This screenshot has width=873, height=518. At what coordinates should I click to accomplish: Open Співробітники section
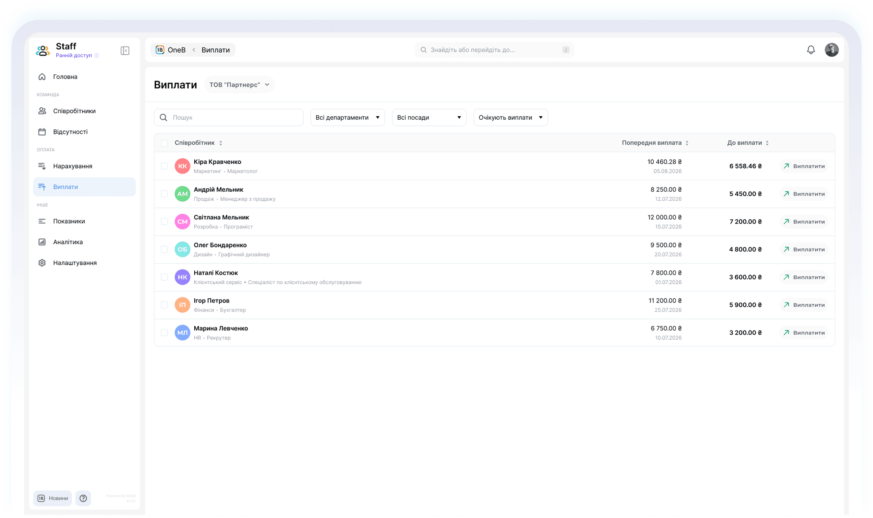[84, 111]
